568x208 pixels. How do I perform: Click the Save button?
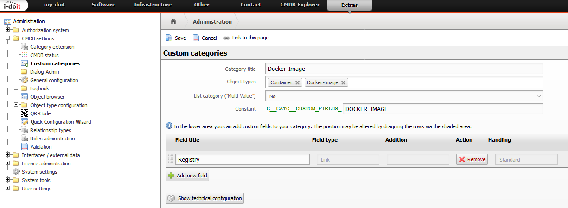click(176, 38)
